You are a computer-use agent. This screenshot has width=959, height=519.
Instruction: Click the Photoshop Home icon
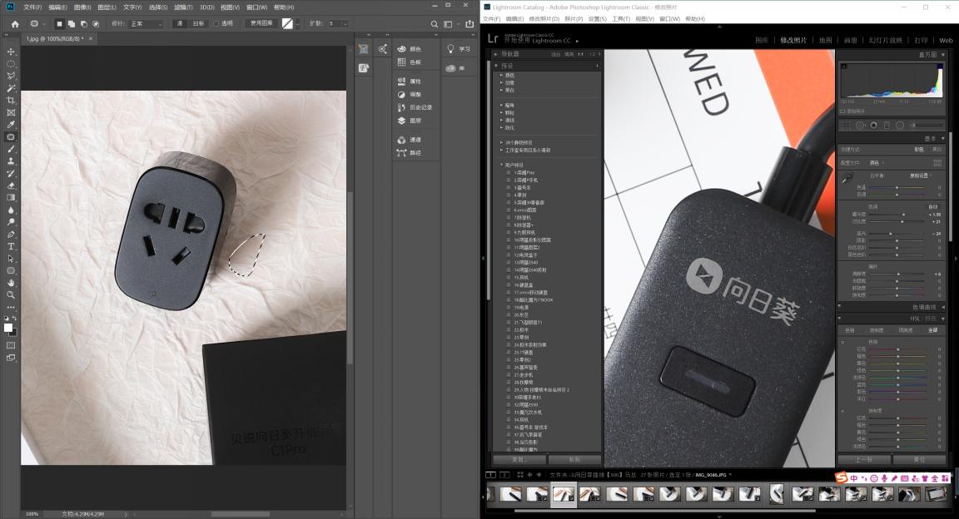tap(15, 24)
